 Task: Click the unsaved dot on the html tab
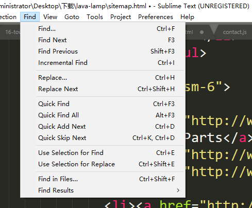click(x=202, y=32)
